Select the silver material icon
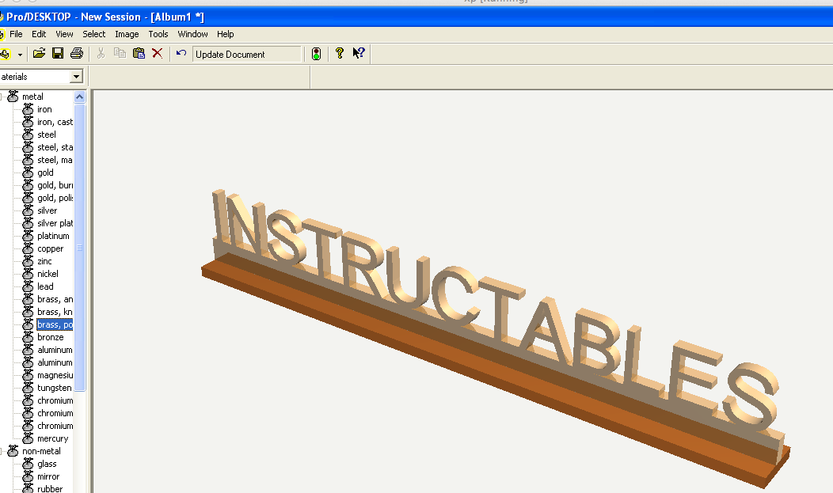833x493 pixels. click(x=29, y=210)
